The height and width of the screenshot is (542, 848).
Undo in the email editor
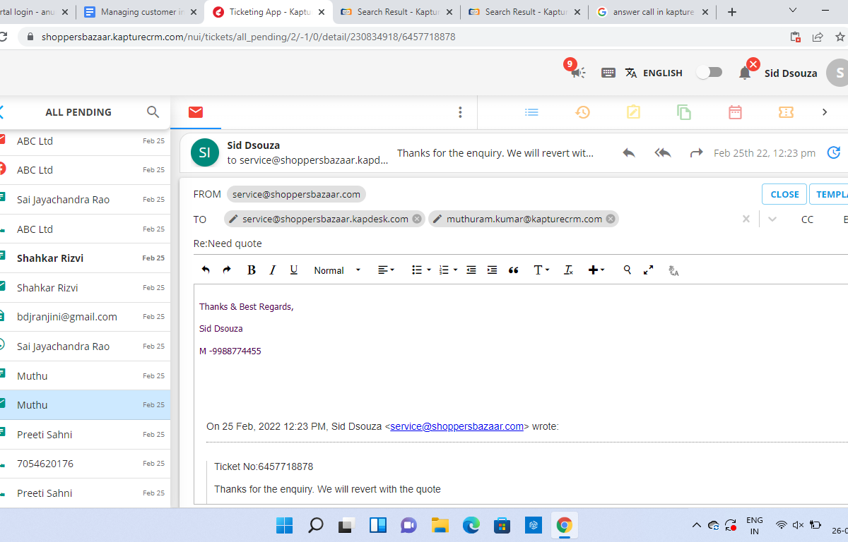[206, 270]
